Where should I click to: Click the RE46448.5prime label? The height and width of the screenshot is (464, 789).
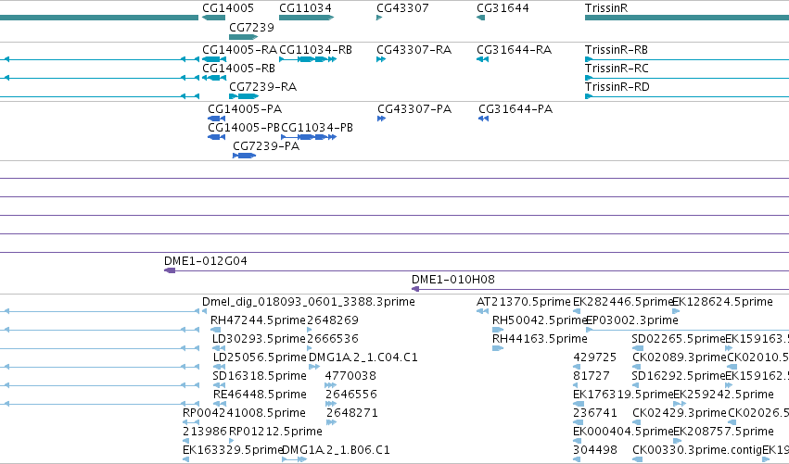(260, 395)
